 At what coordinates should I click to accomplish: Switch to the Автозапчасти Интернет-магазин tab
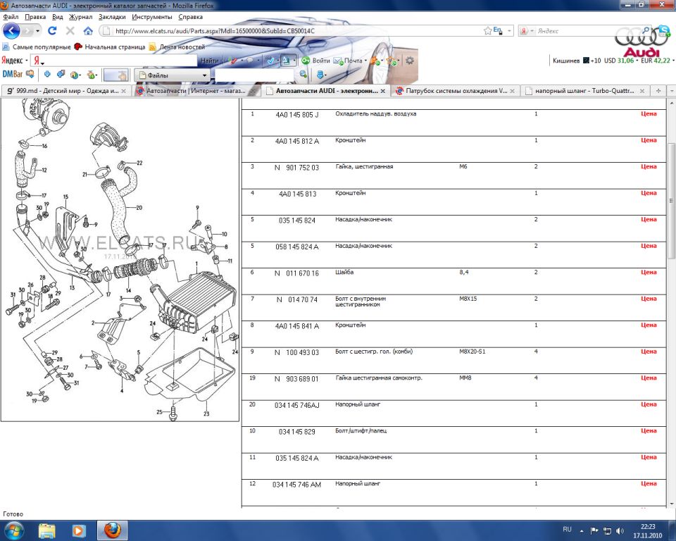(197, 91)
